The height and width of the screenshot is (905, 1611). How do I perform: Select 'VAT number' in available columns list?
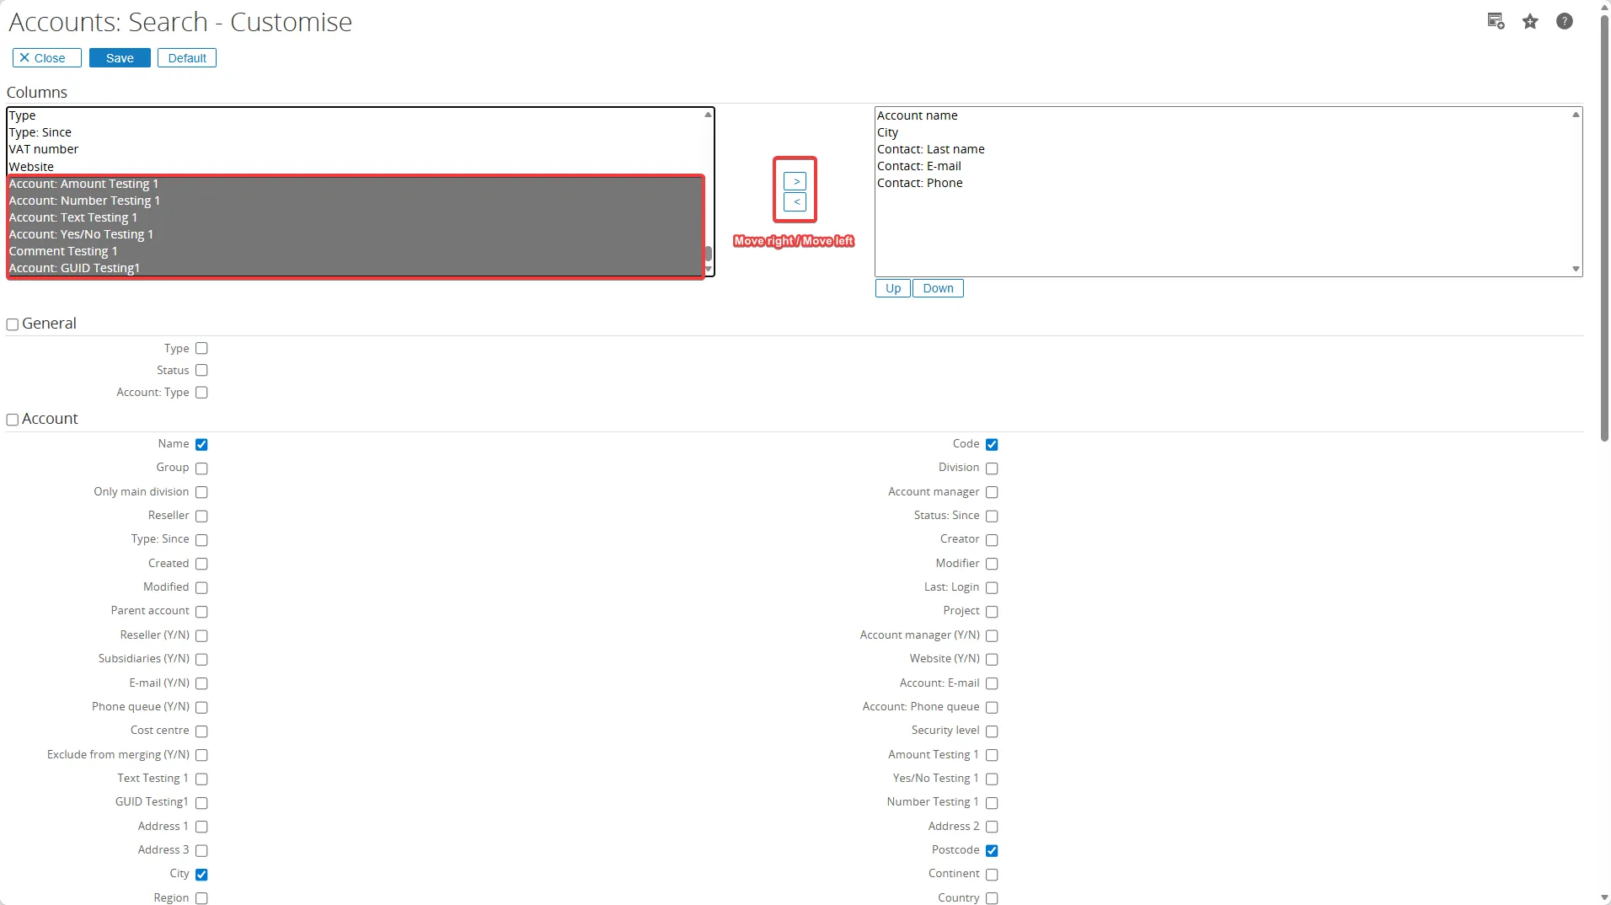44,149
